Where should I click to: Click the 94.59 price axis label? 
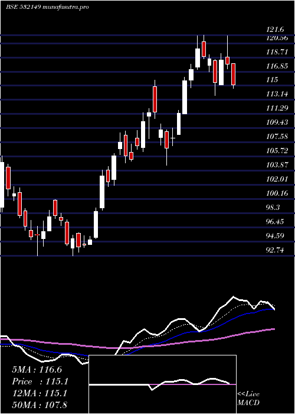pos(275,235)
